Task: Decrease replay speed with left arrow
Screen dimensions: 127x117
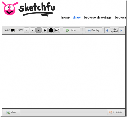Action: pyautogui.click(x=107, y=30)
